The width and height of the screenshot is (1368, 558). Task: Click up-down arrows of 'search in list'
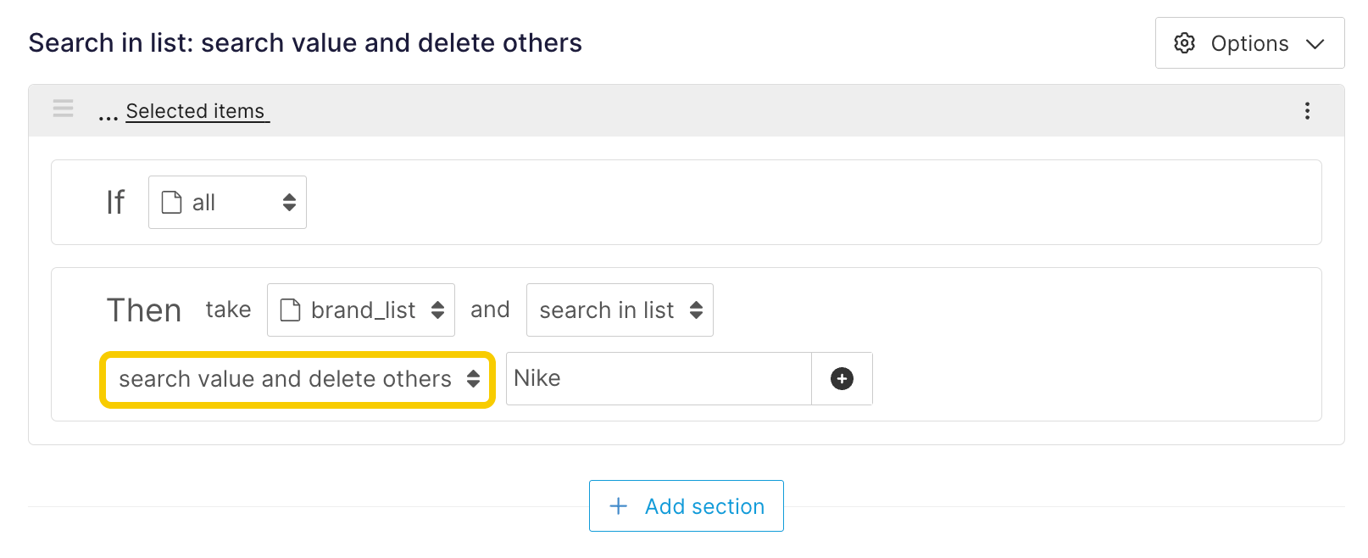click(x=696, y=310)
